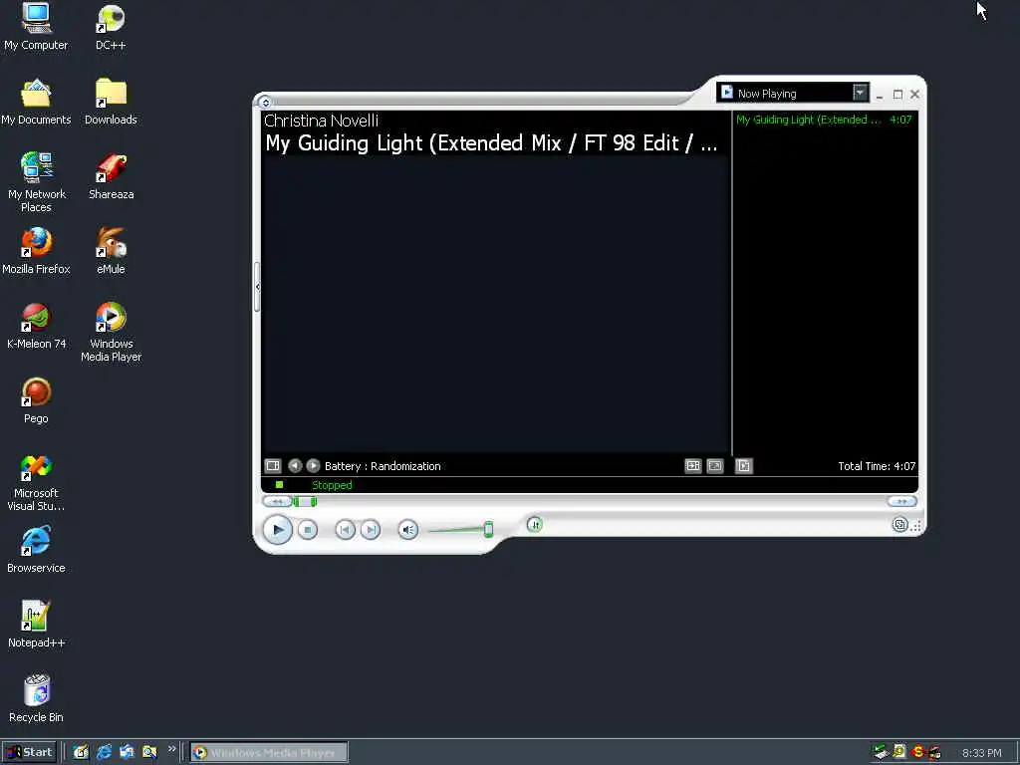Click the rewind button on seek bar
The image size is (1020, 765).
277,502
